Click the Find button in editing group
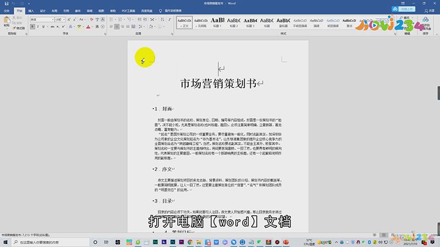Viewport: 440px width, 247px height. coord(404,18)
